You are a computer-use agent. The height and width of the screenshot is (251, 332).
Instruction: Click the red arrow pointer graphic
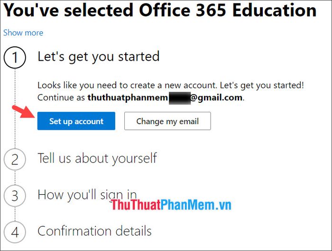coord(24,112)
